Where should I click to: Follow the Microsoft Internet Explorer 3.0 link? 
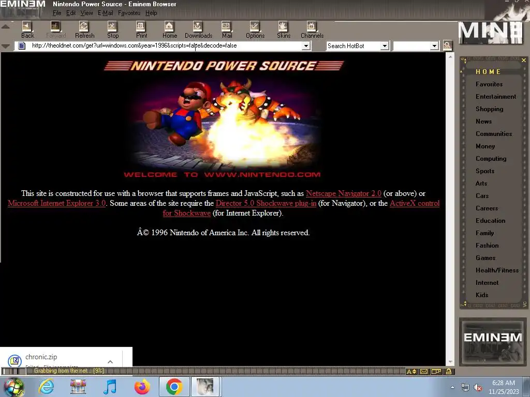[x=57, y=203]
